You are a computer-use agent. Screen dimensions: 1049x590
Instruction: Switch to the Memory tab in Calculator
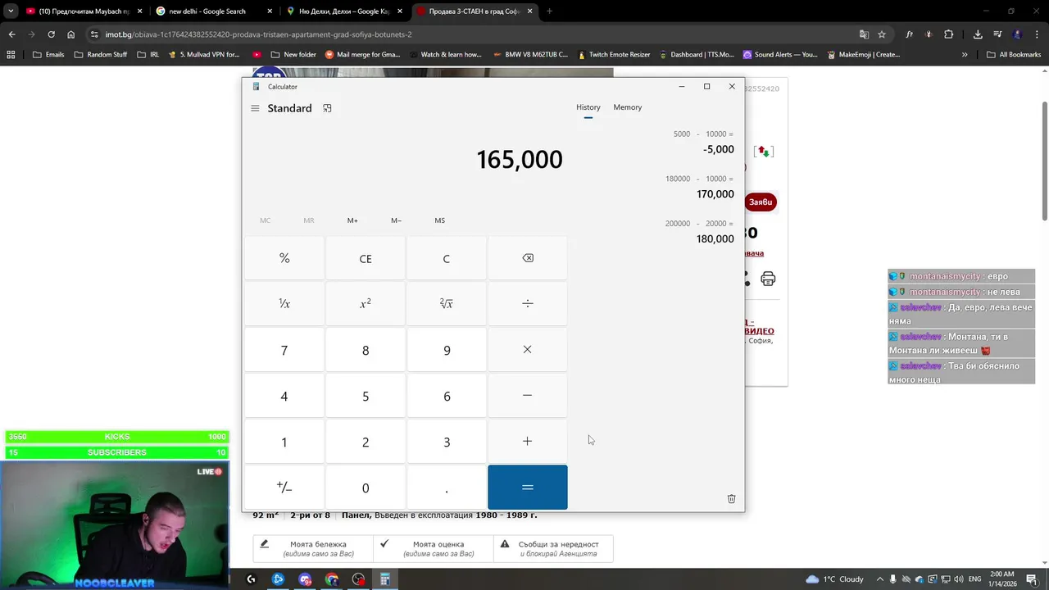628,107
